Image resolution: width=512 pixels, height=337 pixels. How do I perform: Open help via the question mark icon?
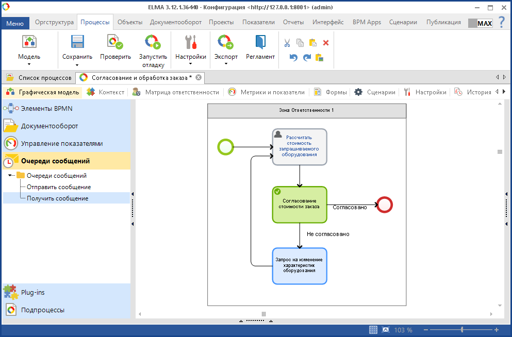(502, 22)
